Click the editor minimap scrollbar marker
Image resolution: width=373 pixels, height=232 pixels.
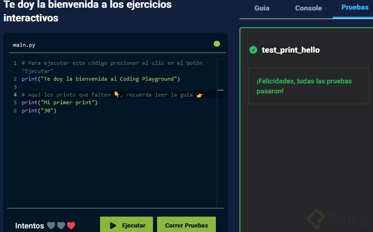[x=220, y=90]
